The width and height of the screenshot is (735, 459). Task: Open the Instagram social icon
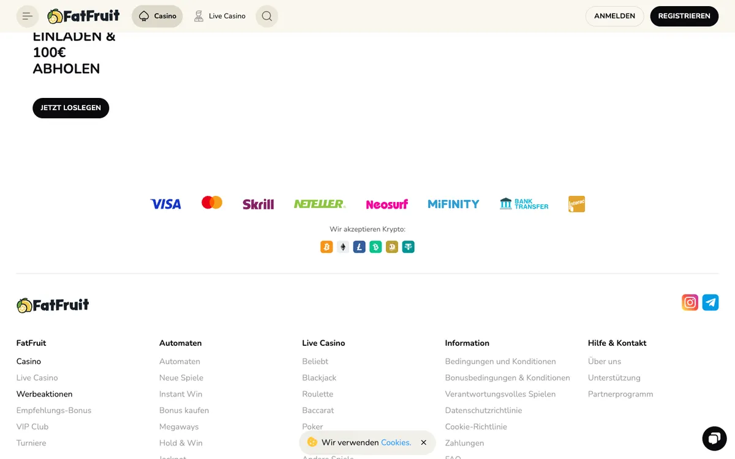click(690, 302)
